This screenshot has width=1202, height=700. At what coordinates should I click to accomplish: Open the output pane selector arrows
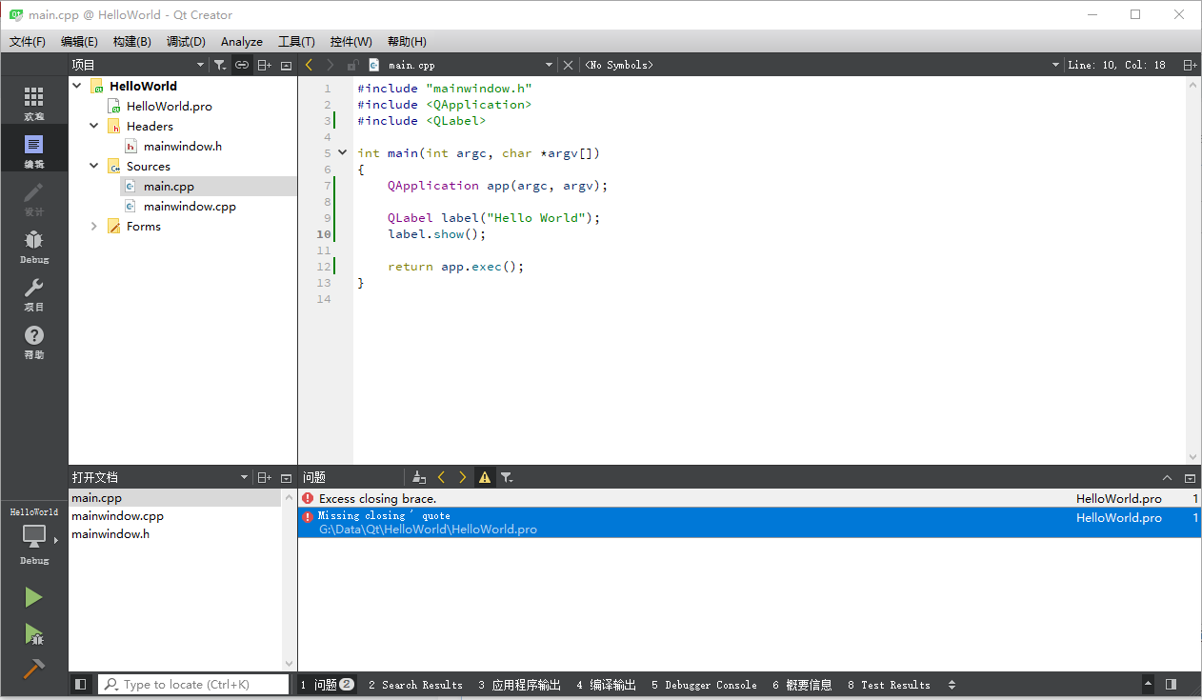coord(952,684)
